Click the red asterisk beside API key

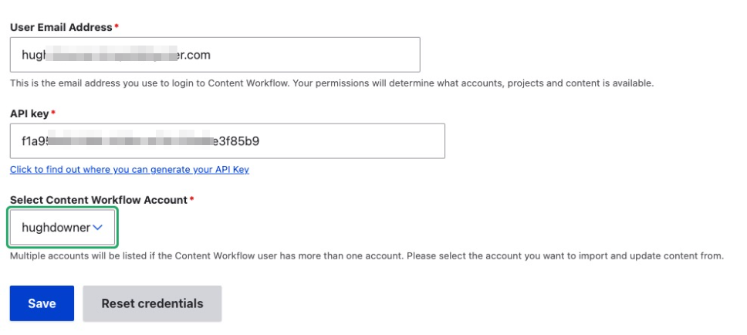click(x=53, y=113)
